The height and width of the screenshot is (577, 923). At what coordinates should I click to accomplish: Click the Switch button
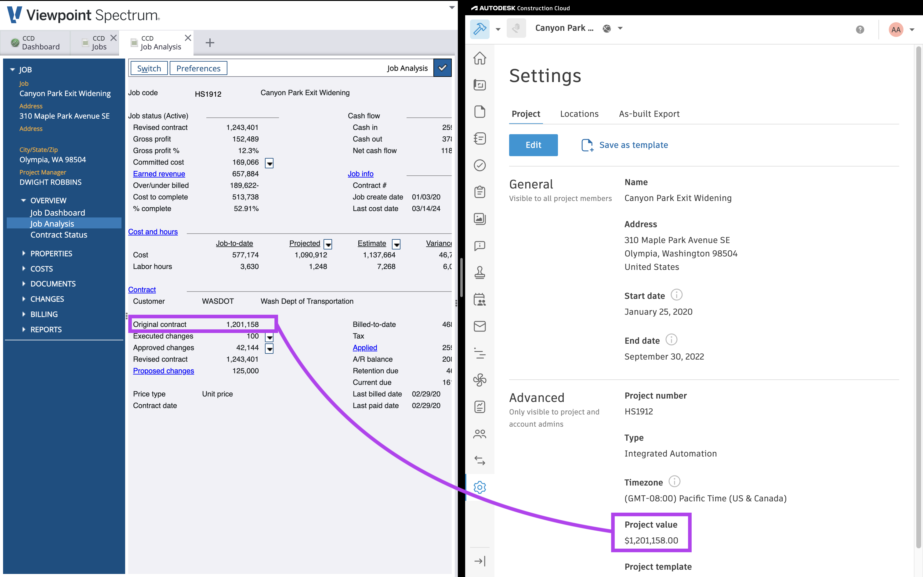pyautogui.click(x=149, y=68)
